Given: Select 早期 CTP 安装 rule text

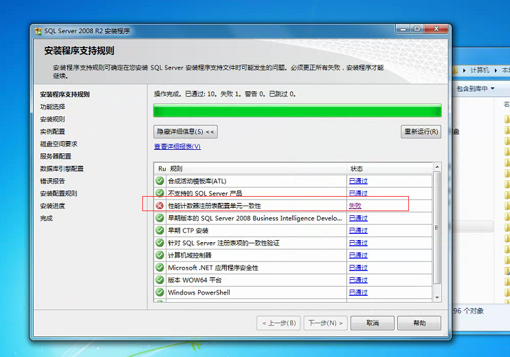Looking at the screenshot, I should click(188, 230).
